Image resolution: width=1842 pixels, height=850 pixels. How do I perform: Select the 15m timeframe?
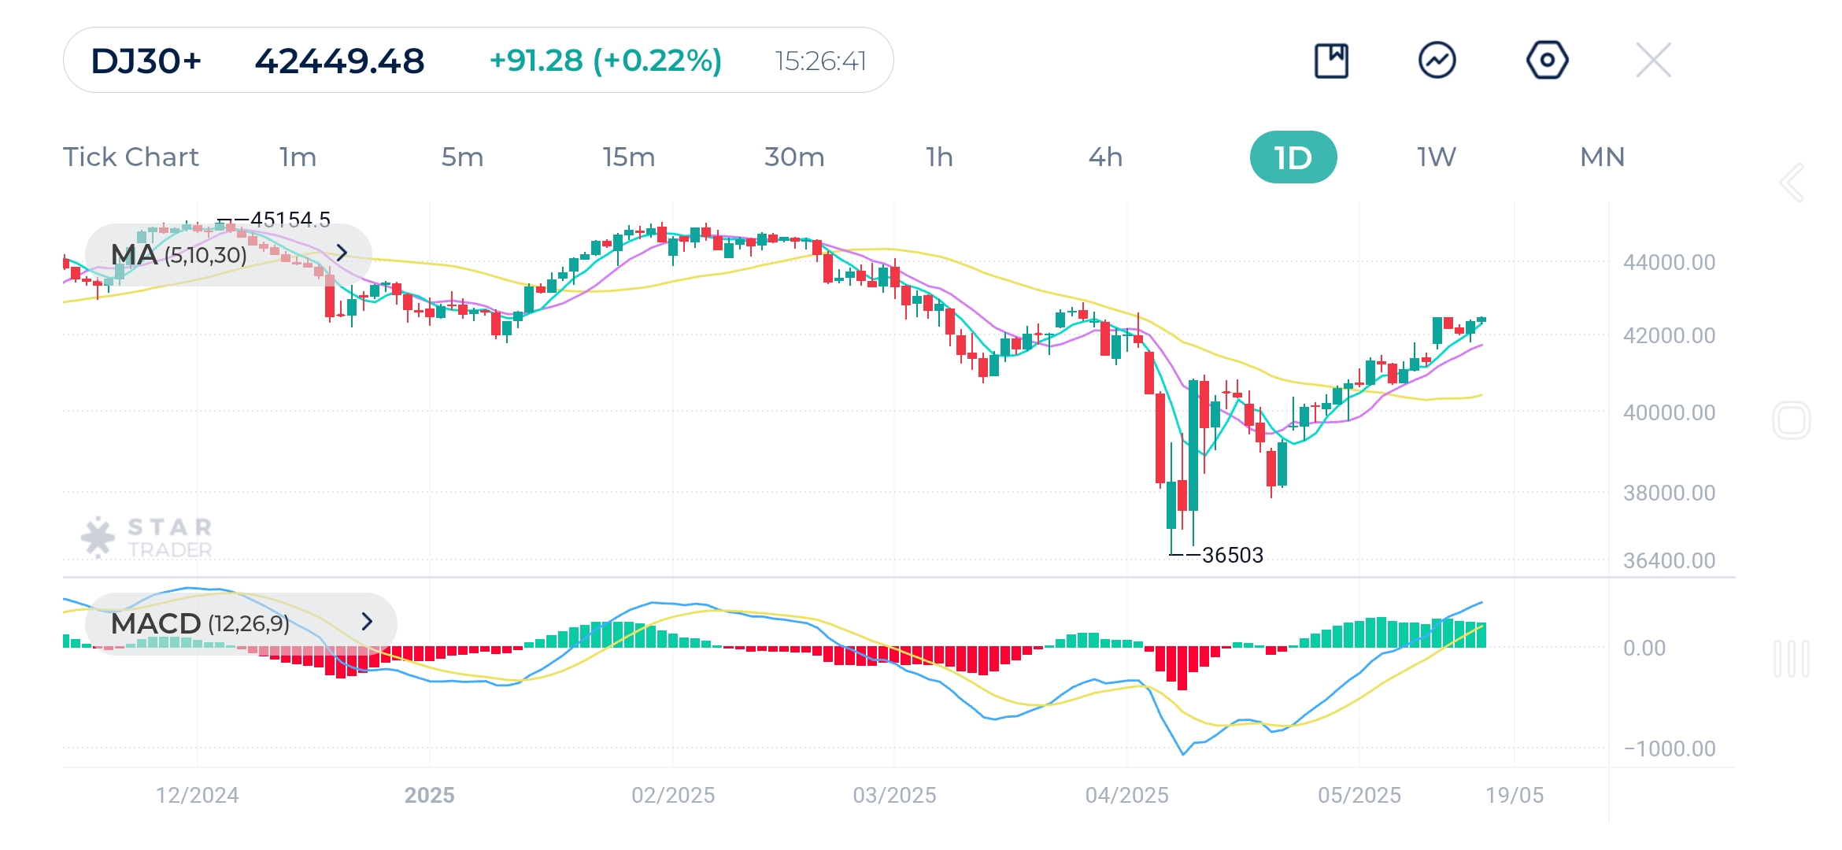point(629,157)
